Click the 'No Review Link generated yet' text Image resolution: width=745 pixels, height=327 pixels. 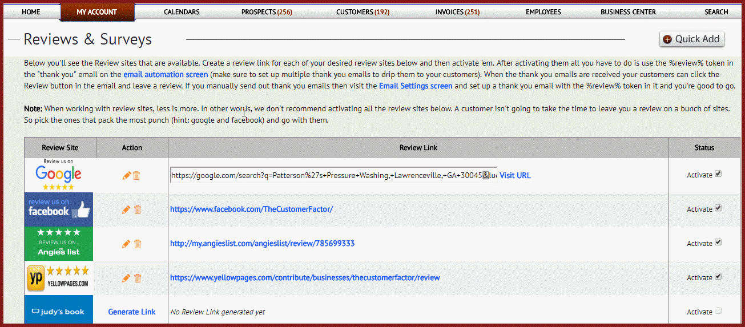click(218, 312)
